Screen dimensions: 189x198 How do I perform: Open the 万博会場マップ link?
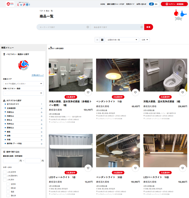coord(38,75)
